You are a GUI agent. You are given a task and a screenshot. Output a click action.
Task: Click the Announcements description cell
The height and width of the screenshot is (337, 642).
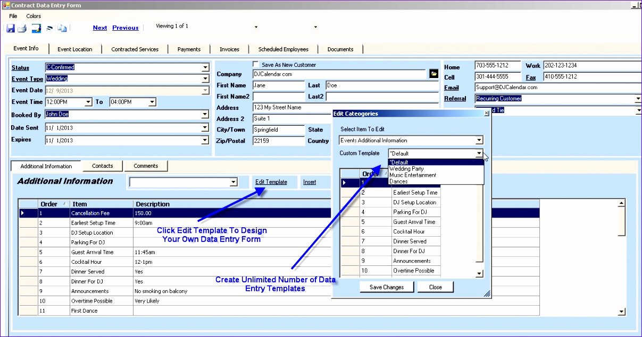pos(336,291)
